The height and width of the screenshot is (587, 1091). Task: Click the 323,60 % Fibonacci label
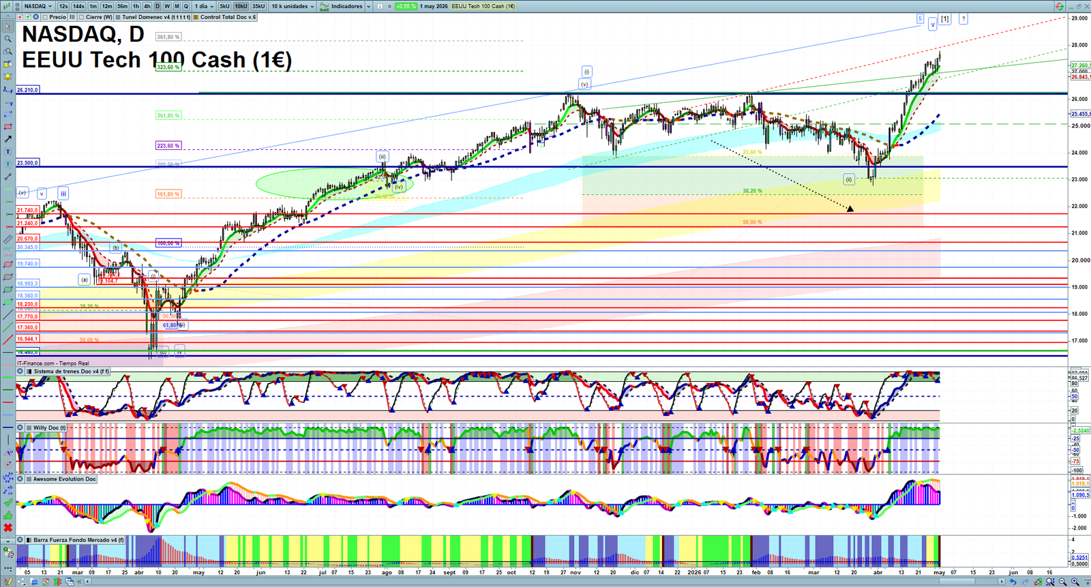(x=168, y=67)
